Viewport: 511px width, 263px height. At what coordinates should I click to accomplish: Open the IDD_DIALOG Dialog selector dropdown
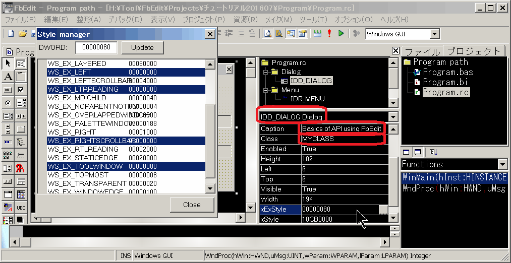(x=393, y=117)
